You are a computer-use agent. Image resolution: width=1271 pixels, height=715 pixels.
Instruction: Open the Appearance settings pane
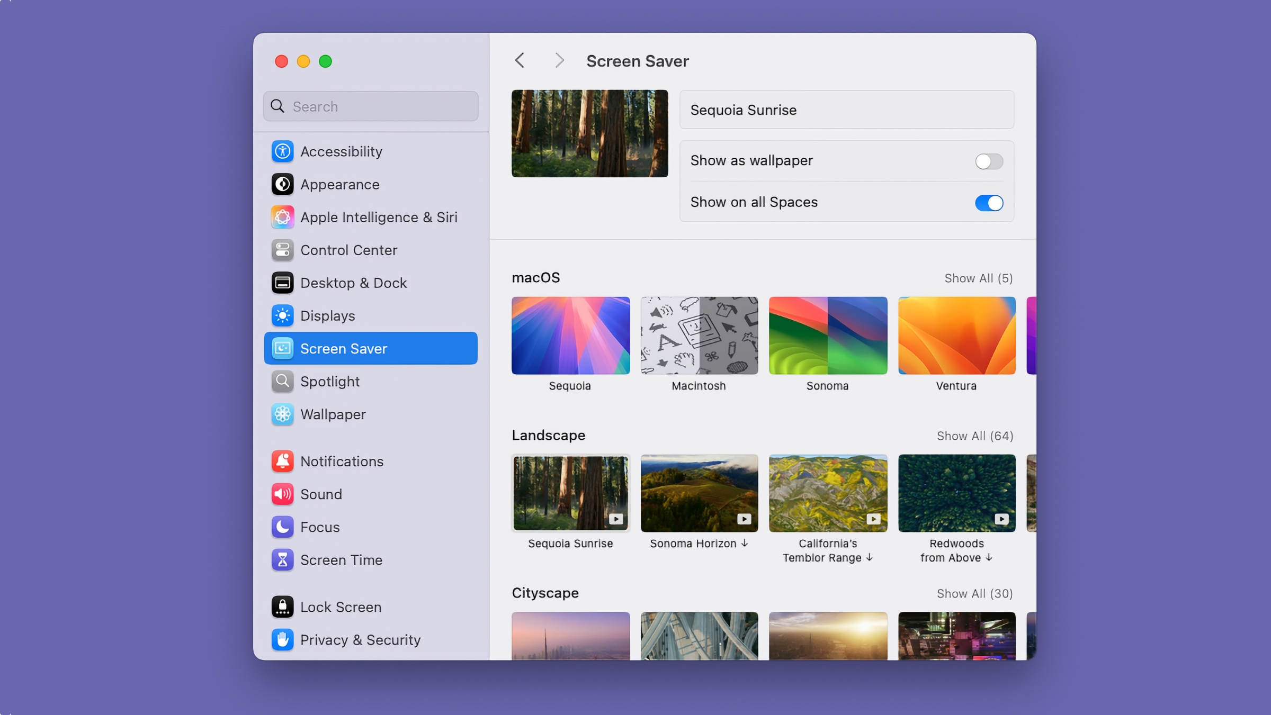(x=371, y=184)
